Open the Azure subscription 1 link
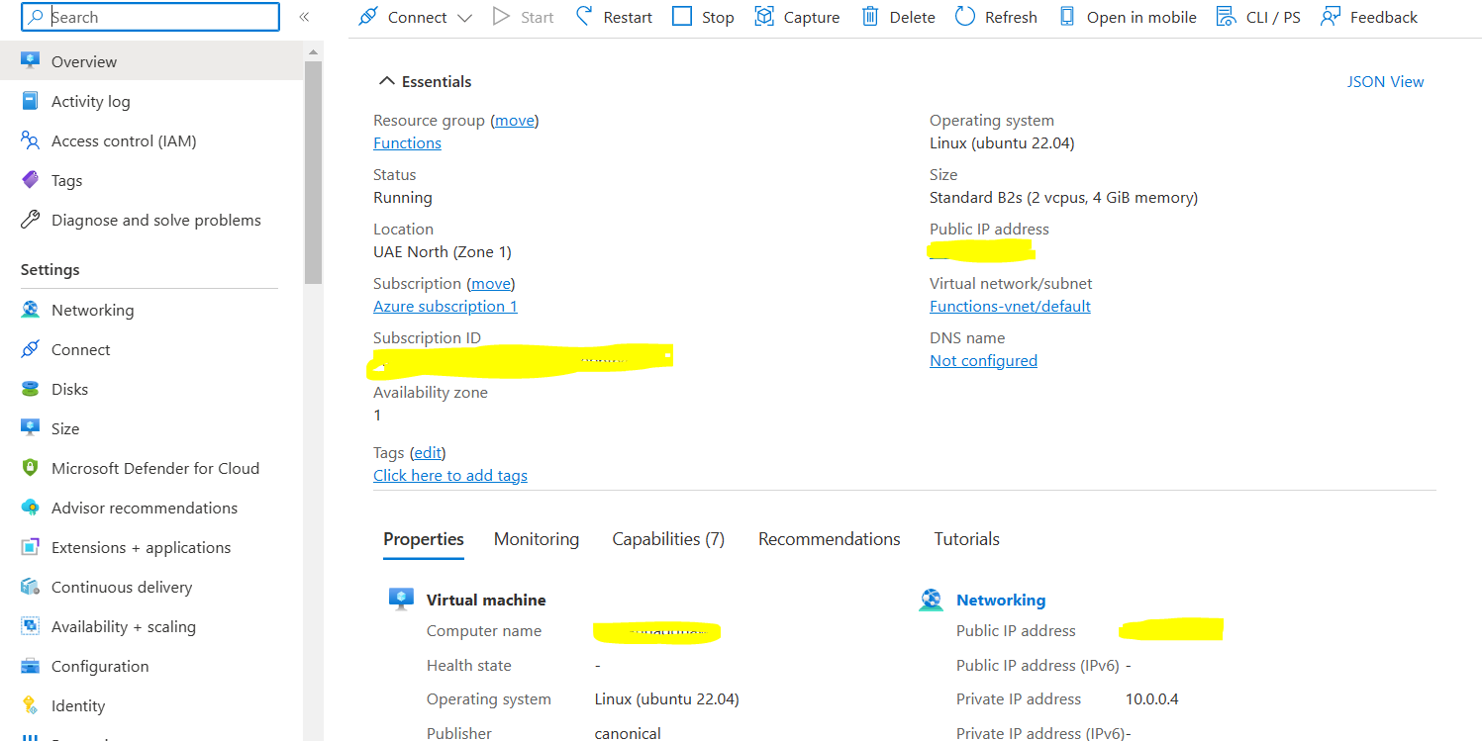 [x=445, y=306]
